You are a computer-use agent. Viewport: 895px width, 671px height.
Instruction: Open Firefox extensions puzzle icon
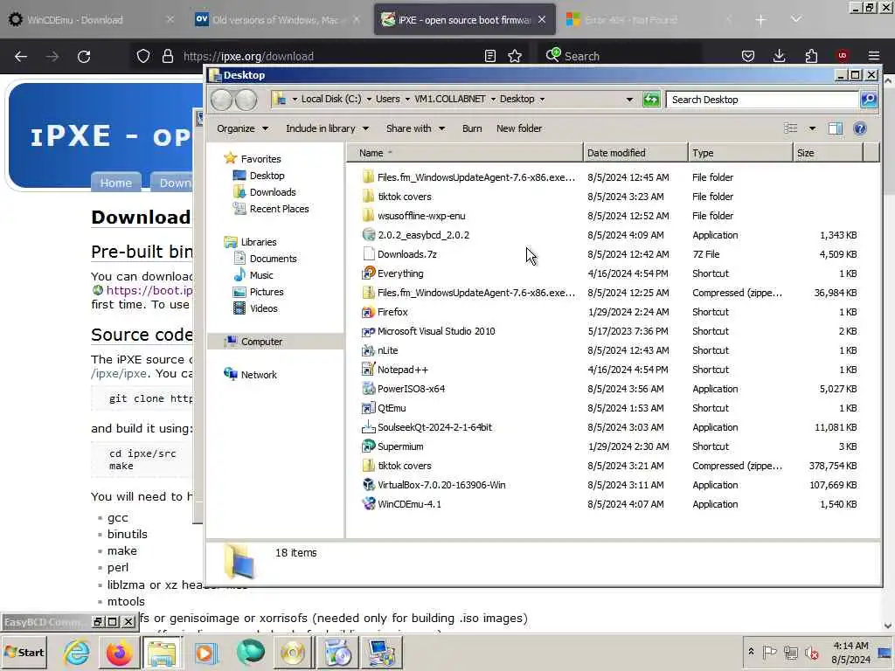[x=811, y=56]
